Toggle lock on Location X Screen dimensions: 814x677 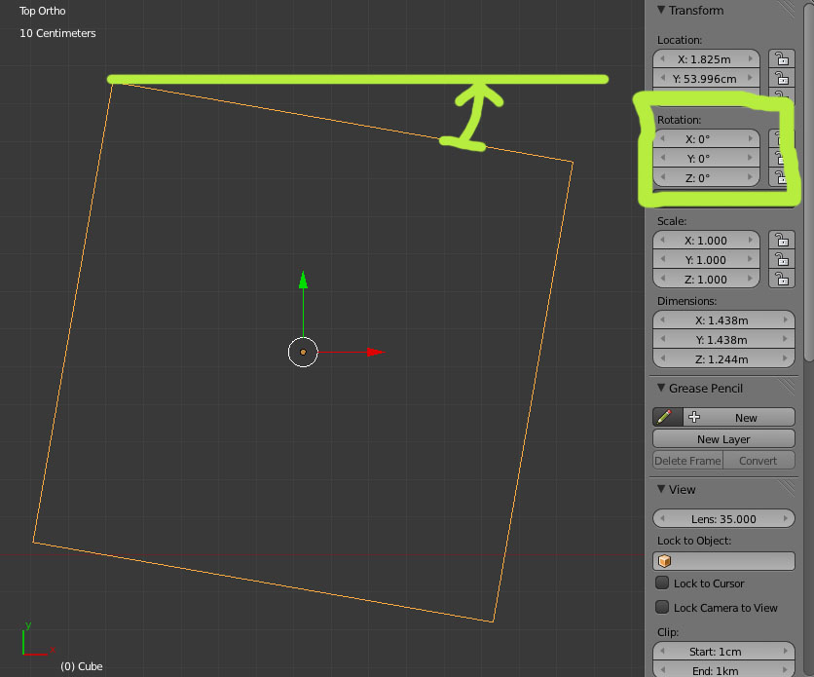(781, 58)
